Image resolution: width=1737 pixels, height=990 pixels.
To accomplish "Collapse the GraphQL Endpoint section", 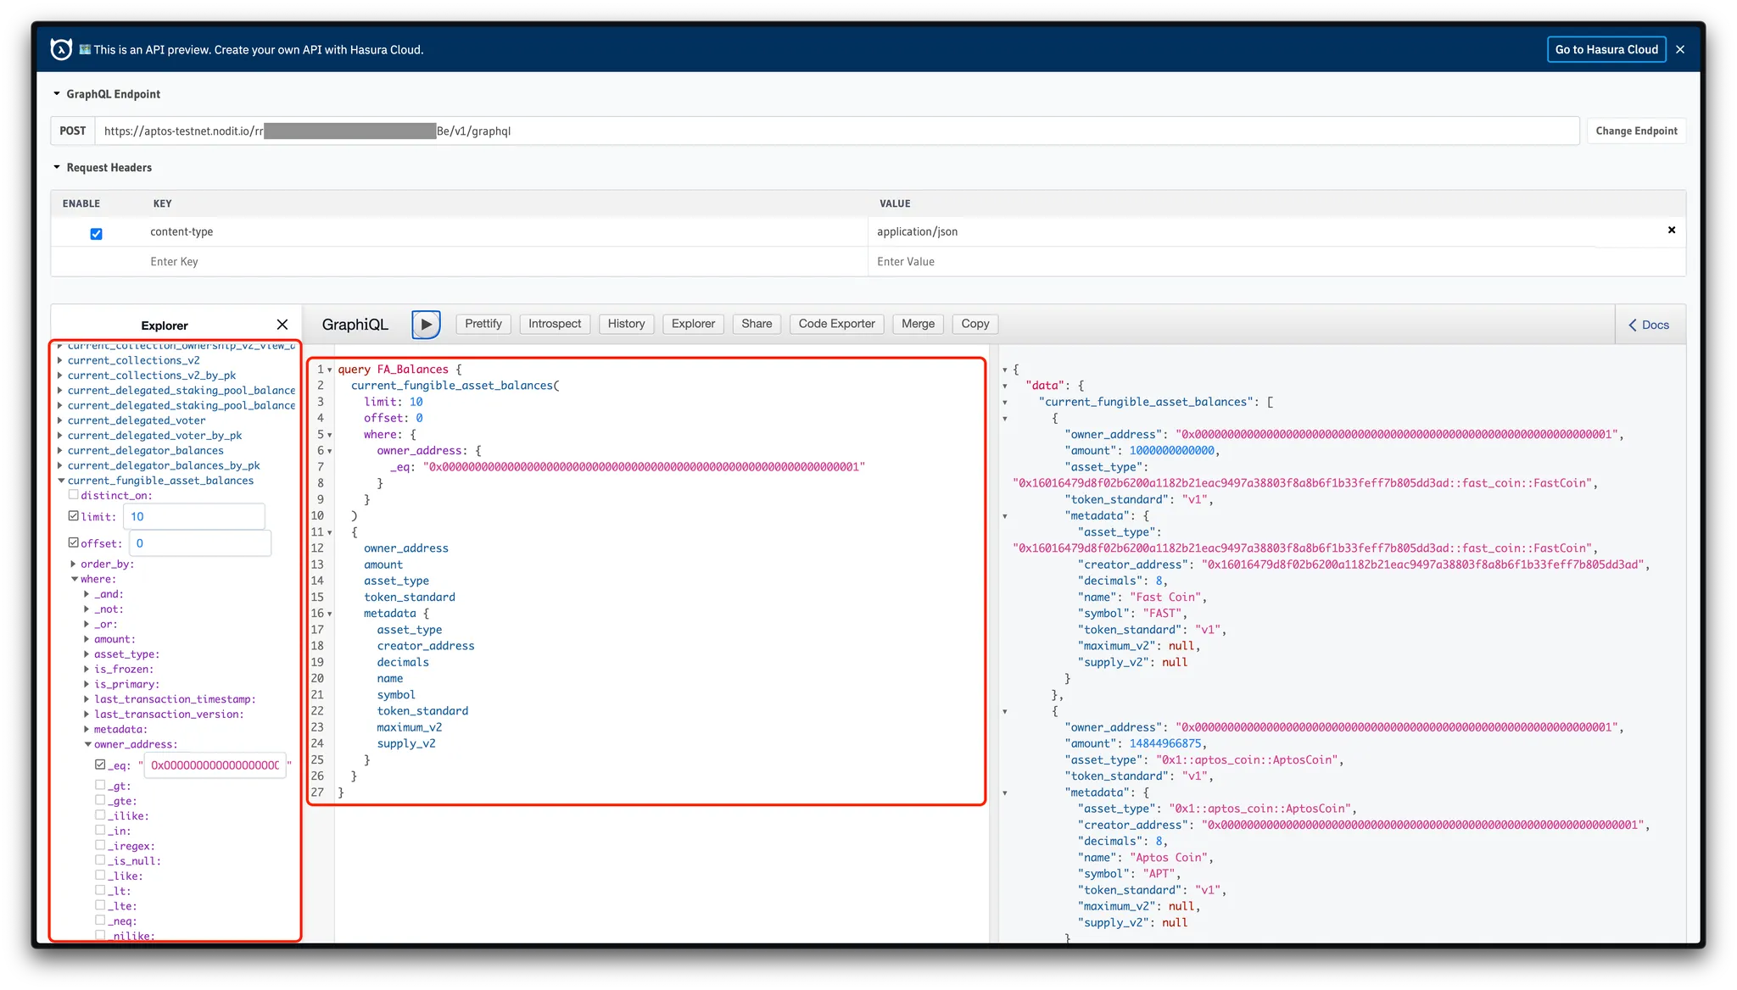I will [57, 94].
